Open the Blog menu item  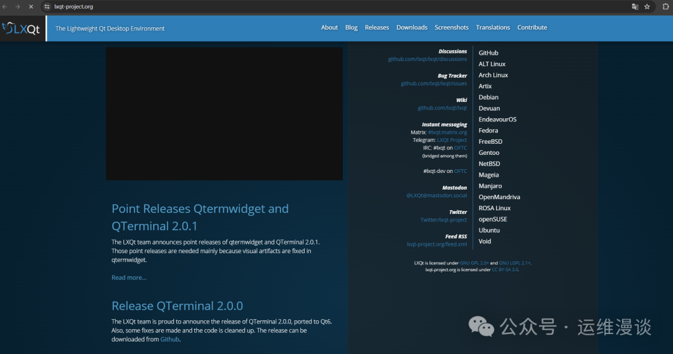click(351, 27)
